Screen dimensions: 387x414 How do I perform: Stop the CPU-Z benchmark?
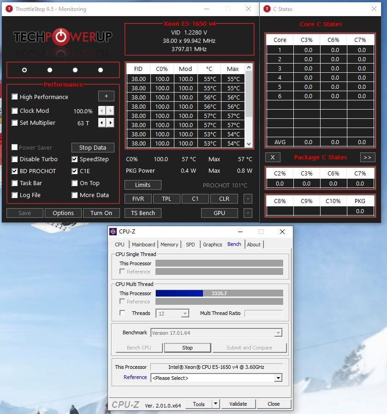(x=187, y=348)
